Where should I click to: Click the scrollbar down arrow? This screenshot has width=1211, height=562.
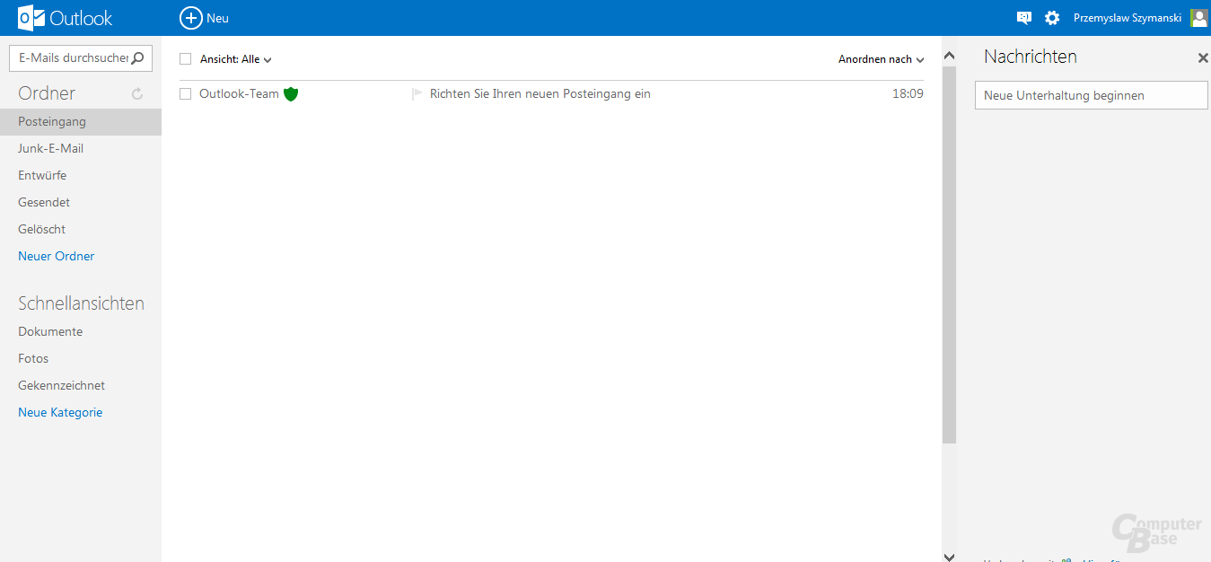(949, 556)
